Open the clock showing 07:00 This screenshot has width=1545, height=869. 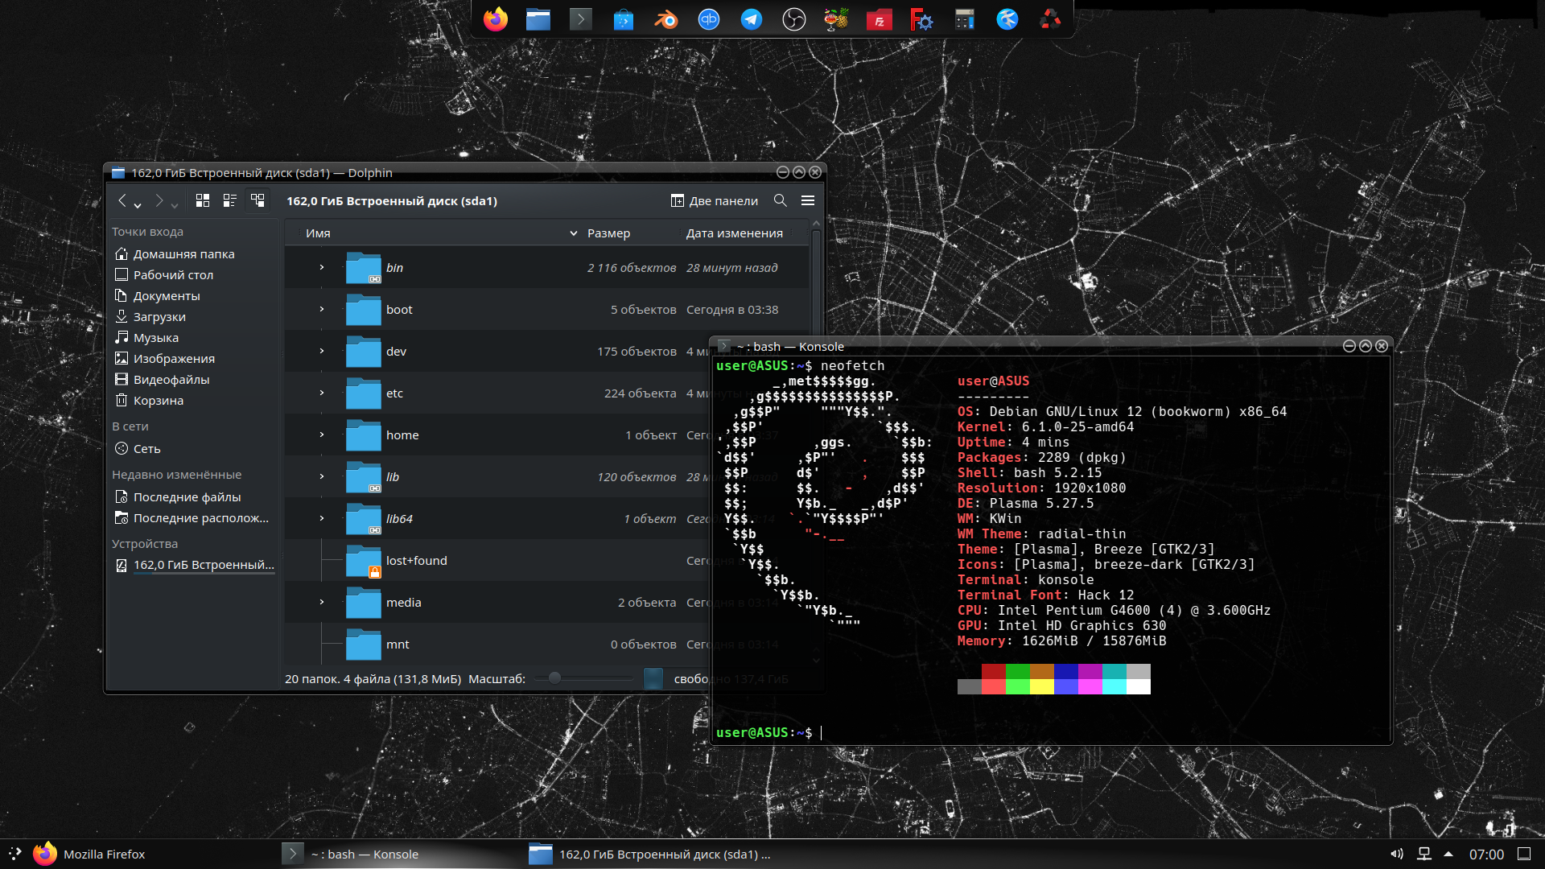pos(1486,854)
